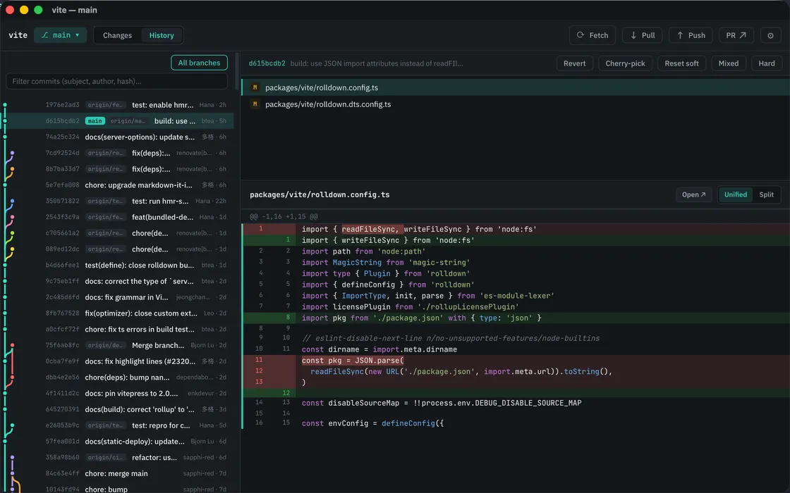Click the Cherry-pick button
Image resolution: width=790 pixels, height=493 pixels.
point(625,63)
